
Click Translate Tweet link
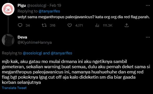[x=14, y=88]
